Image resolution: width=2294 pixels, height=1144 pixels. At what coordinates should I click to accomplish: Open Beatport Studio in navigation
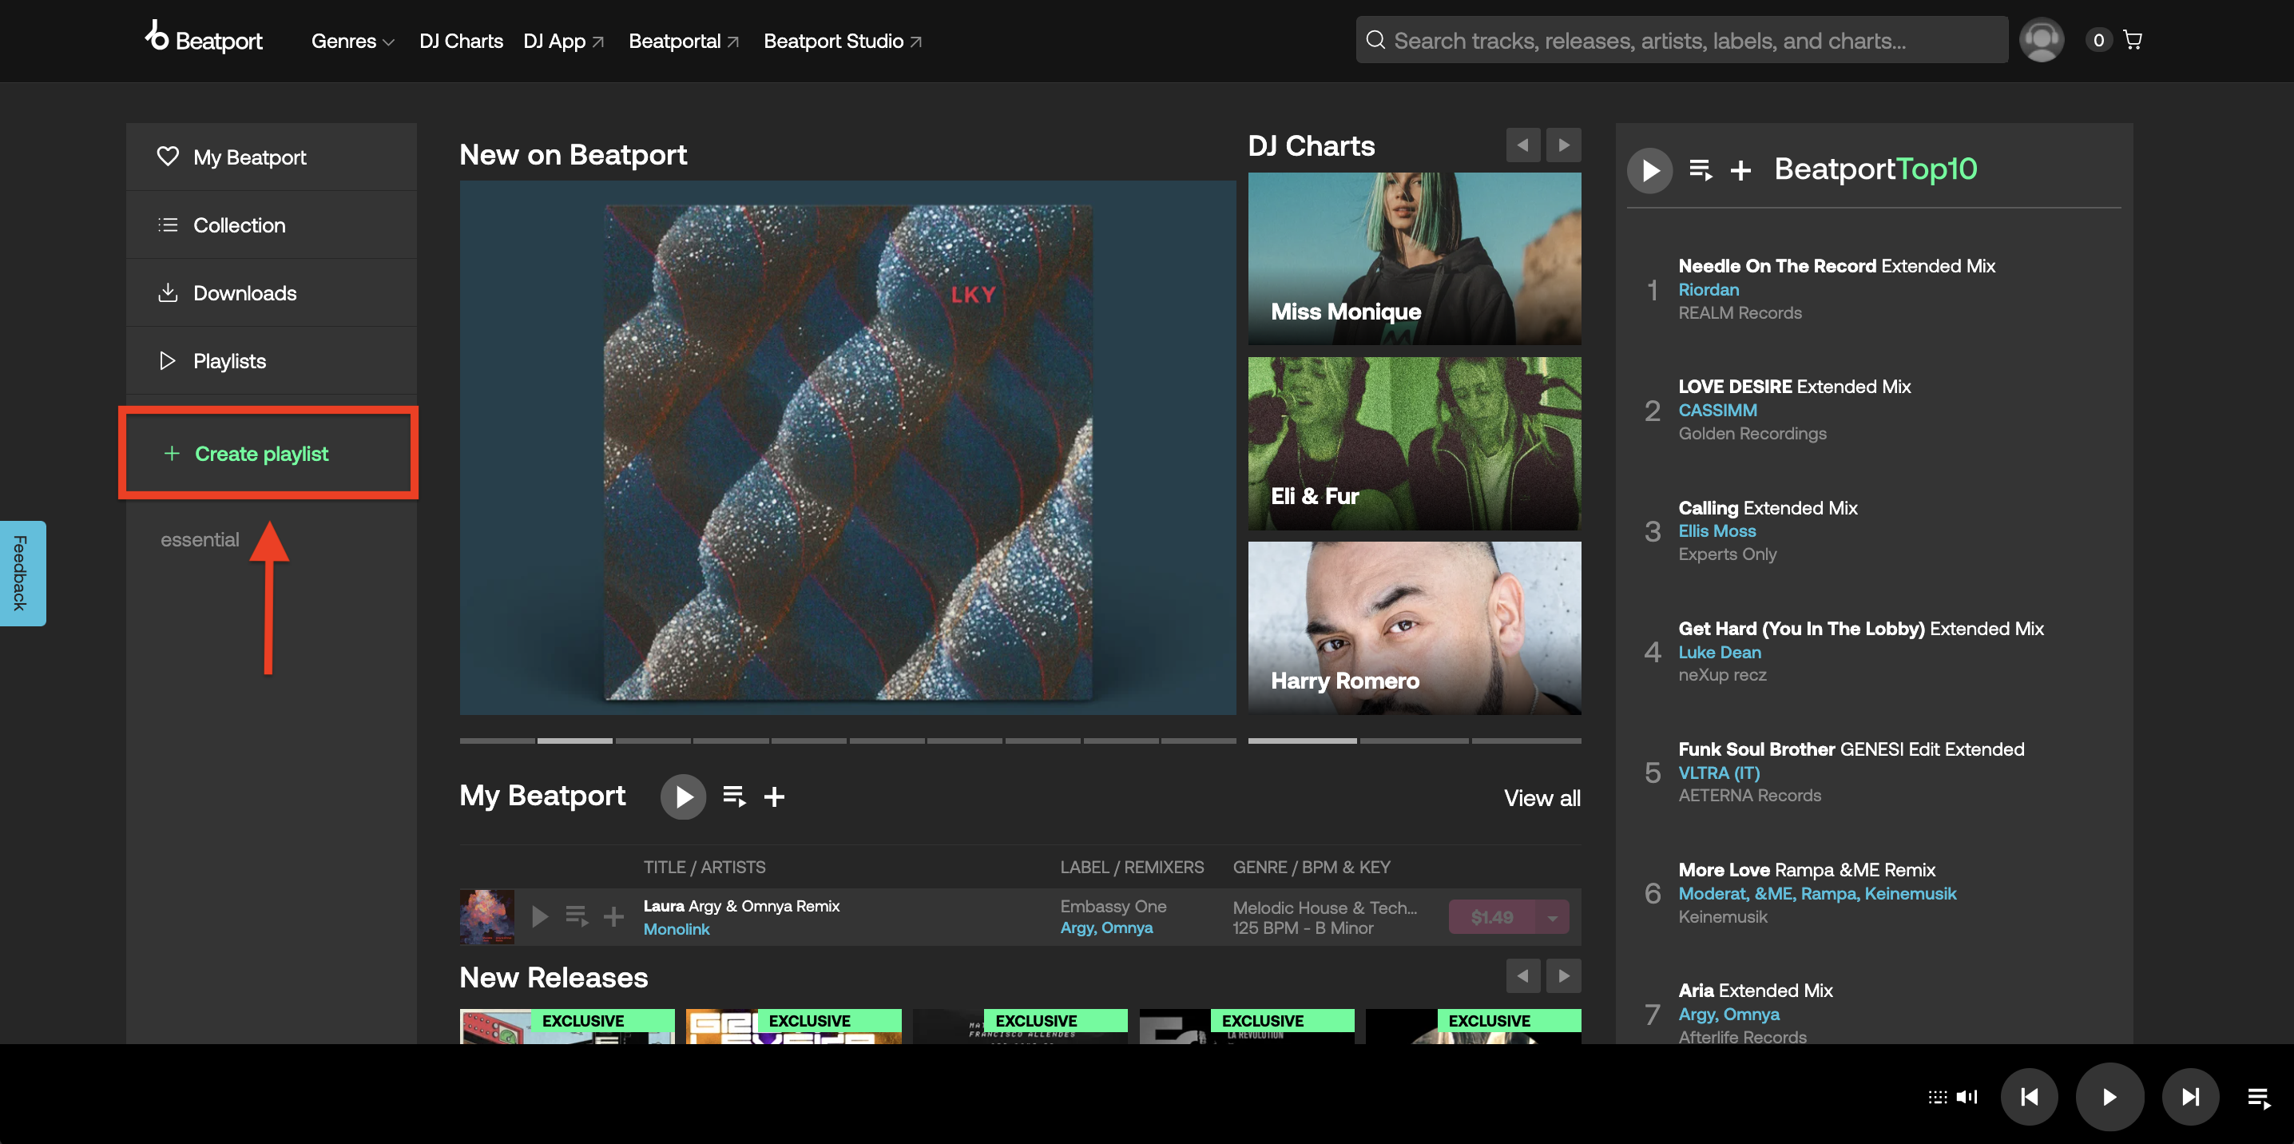pyautogui.click(x=843, y=41)
